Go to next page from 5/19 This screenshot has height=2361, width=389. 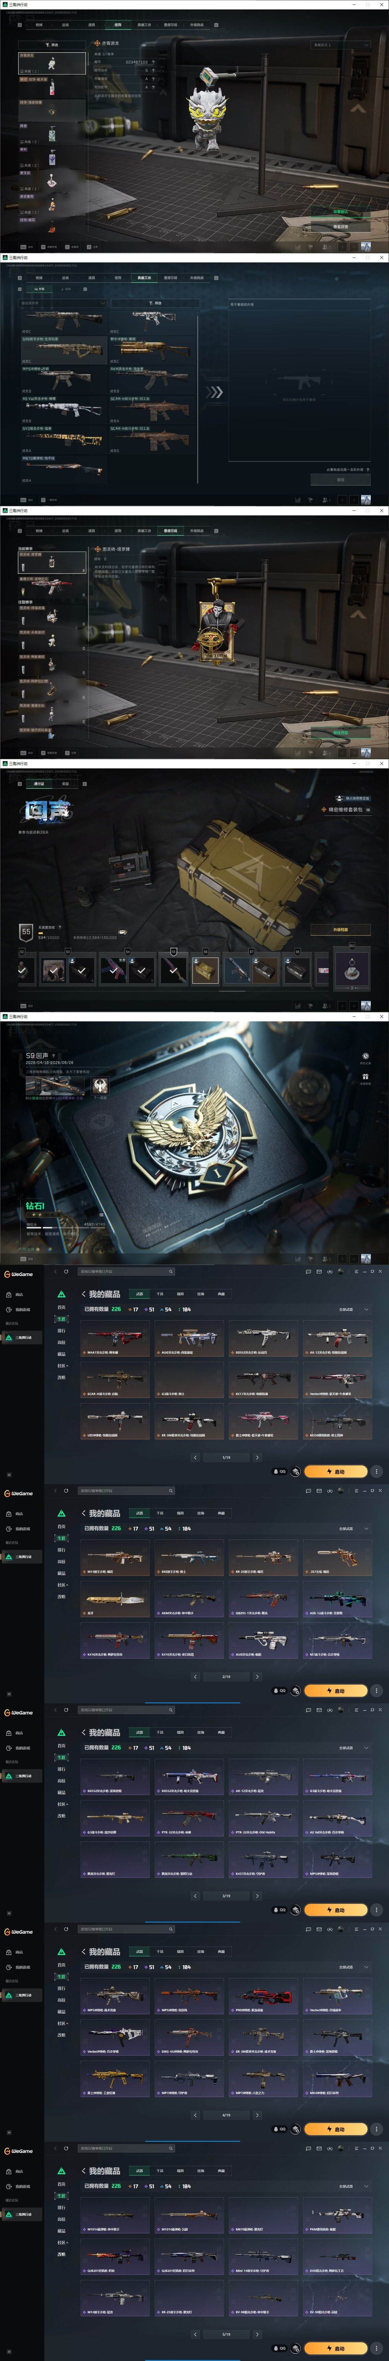(257, 2334)
